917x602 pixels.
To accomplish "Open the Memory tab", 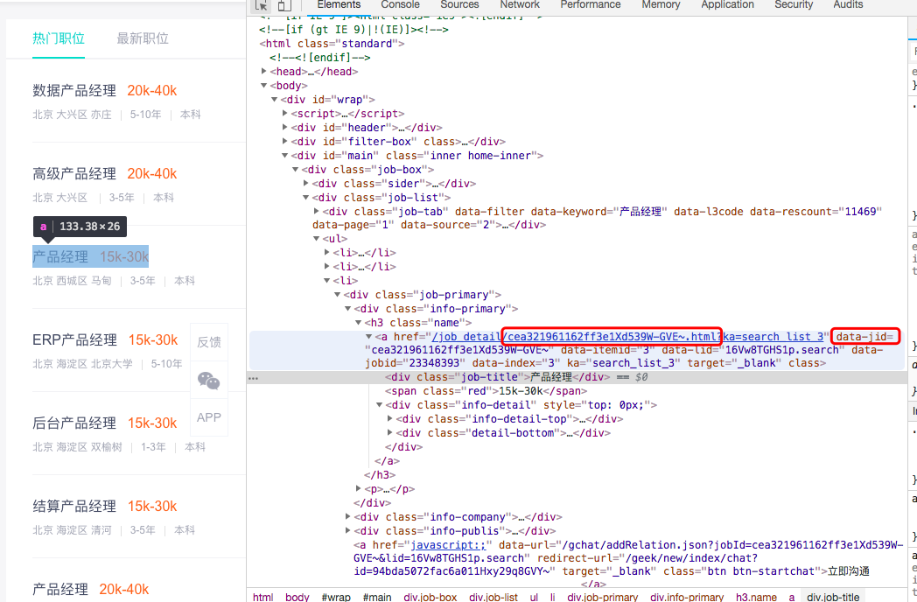I will tap(661, 4).
